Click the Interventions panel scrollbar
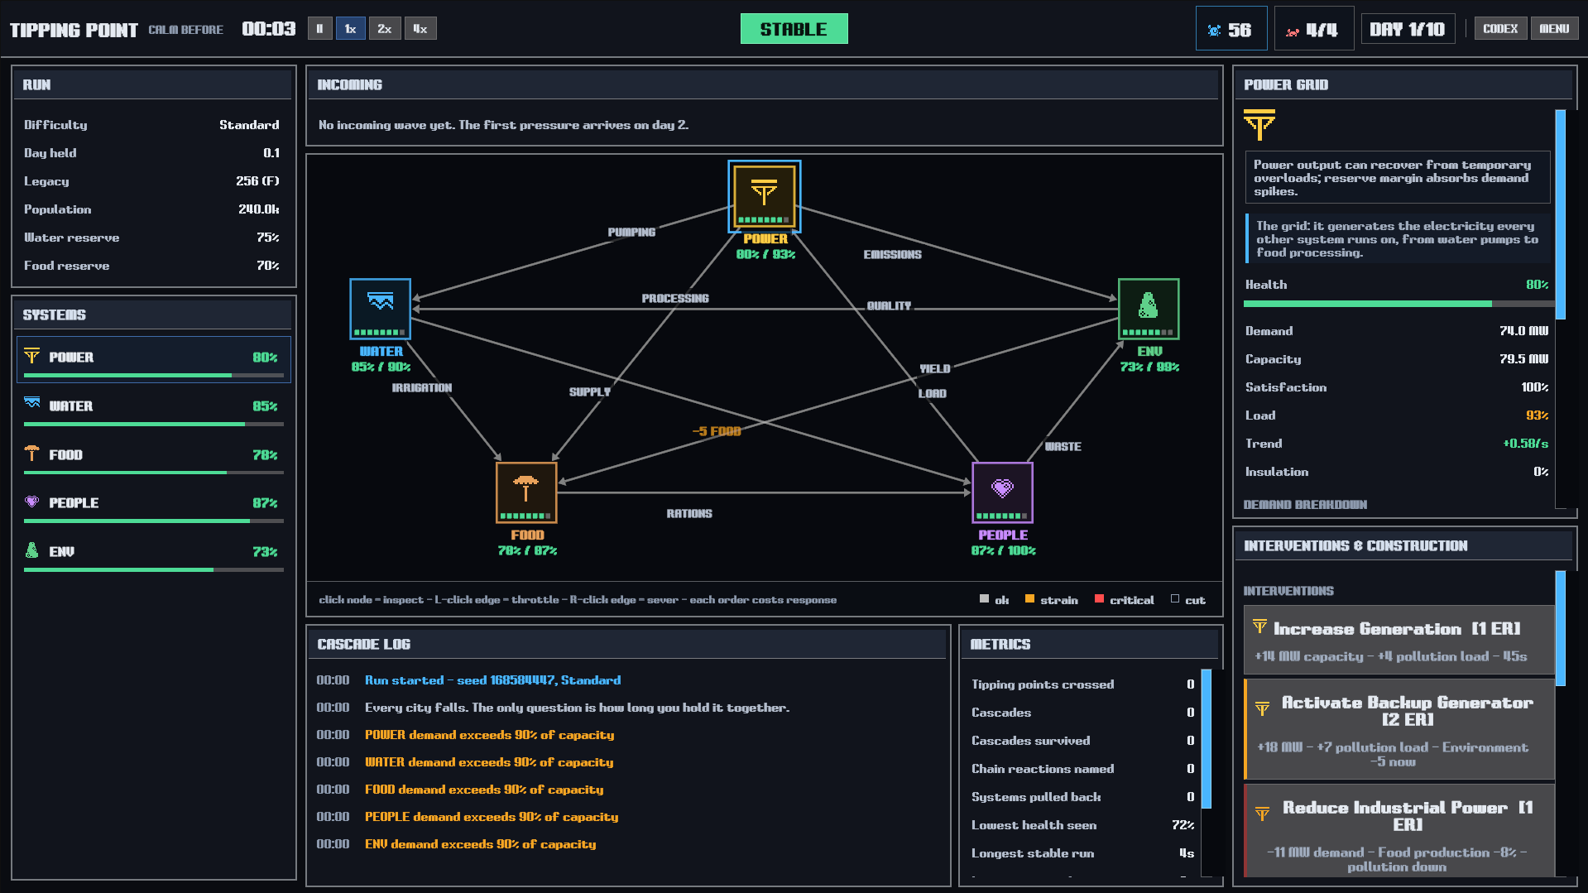Image resolution: width=1588 pixels, height=893 pixels. pyautogui.click(x=1561, y=628)
